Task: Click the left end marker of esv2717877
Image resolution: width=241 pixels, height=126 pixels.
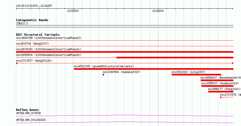Action: click(17, 63)
